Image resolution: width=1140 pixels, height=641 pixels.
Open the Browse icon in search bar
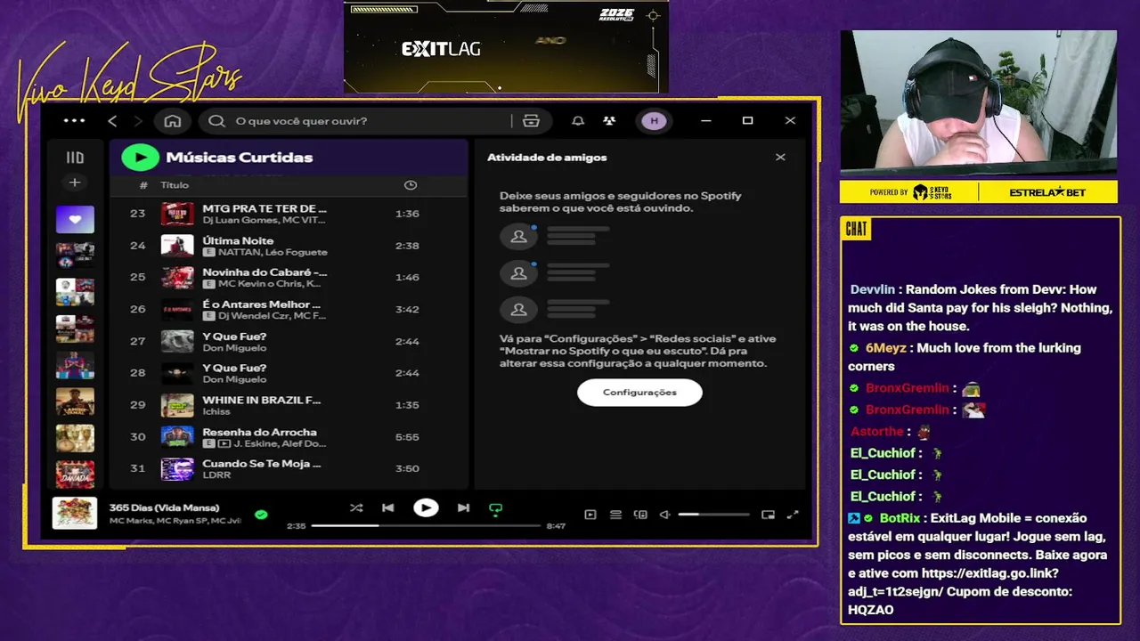click(x=532, y=121)
